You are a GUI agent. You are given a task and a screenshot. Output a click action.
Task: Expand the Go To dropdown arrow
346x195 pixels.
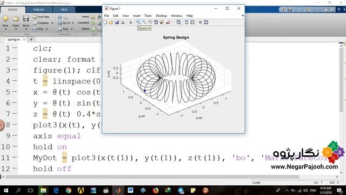[73, 23]
